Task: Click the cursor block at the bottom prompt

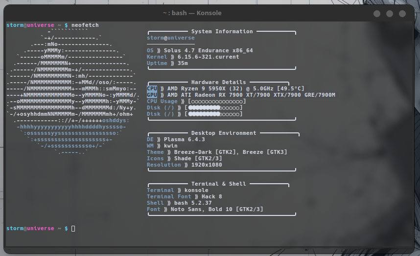Action: [73, 229]
